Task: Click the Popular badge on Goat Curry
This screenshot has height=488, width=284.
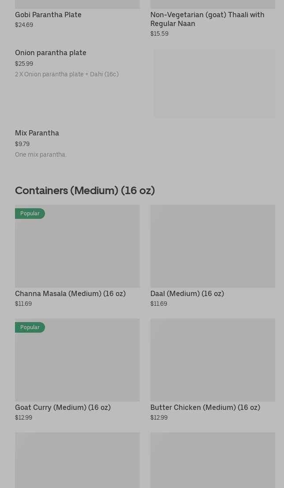Action: point(30,327)
